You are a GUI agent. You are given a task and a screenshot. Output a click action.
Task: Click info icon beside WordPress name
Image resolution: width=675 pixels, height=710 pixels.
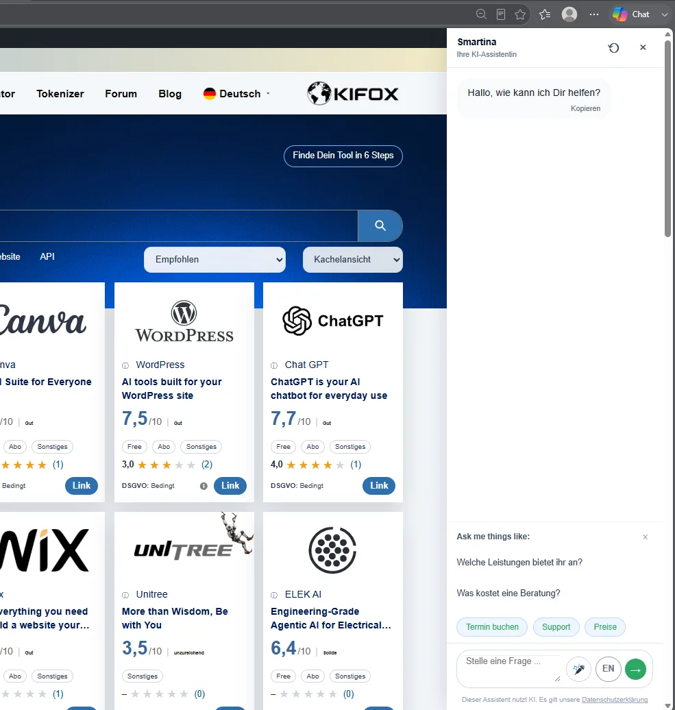pos(125,365)
